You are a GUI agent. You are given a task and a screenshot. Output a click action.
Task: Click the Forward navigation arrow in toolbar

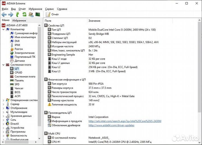tap(11, 14)
